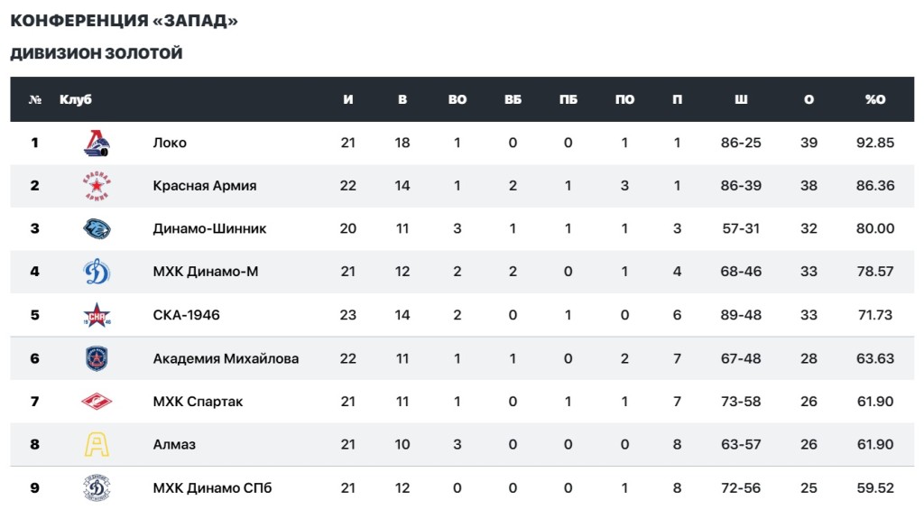
Task: Click the Красная Армия team logo
Action: pos(97,186)
